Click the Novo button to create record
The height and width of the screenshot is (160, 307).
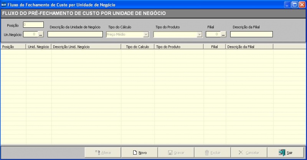pyautogui.click(x=139, y=152)
